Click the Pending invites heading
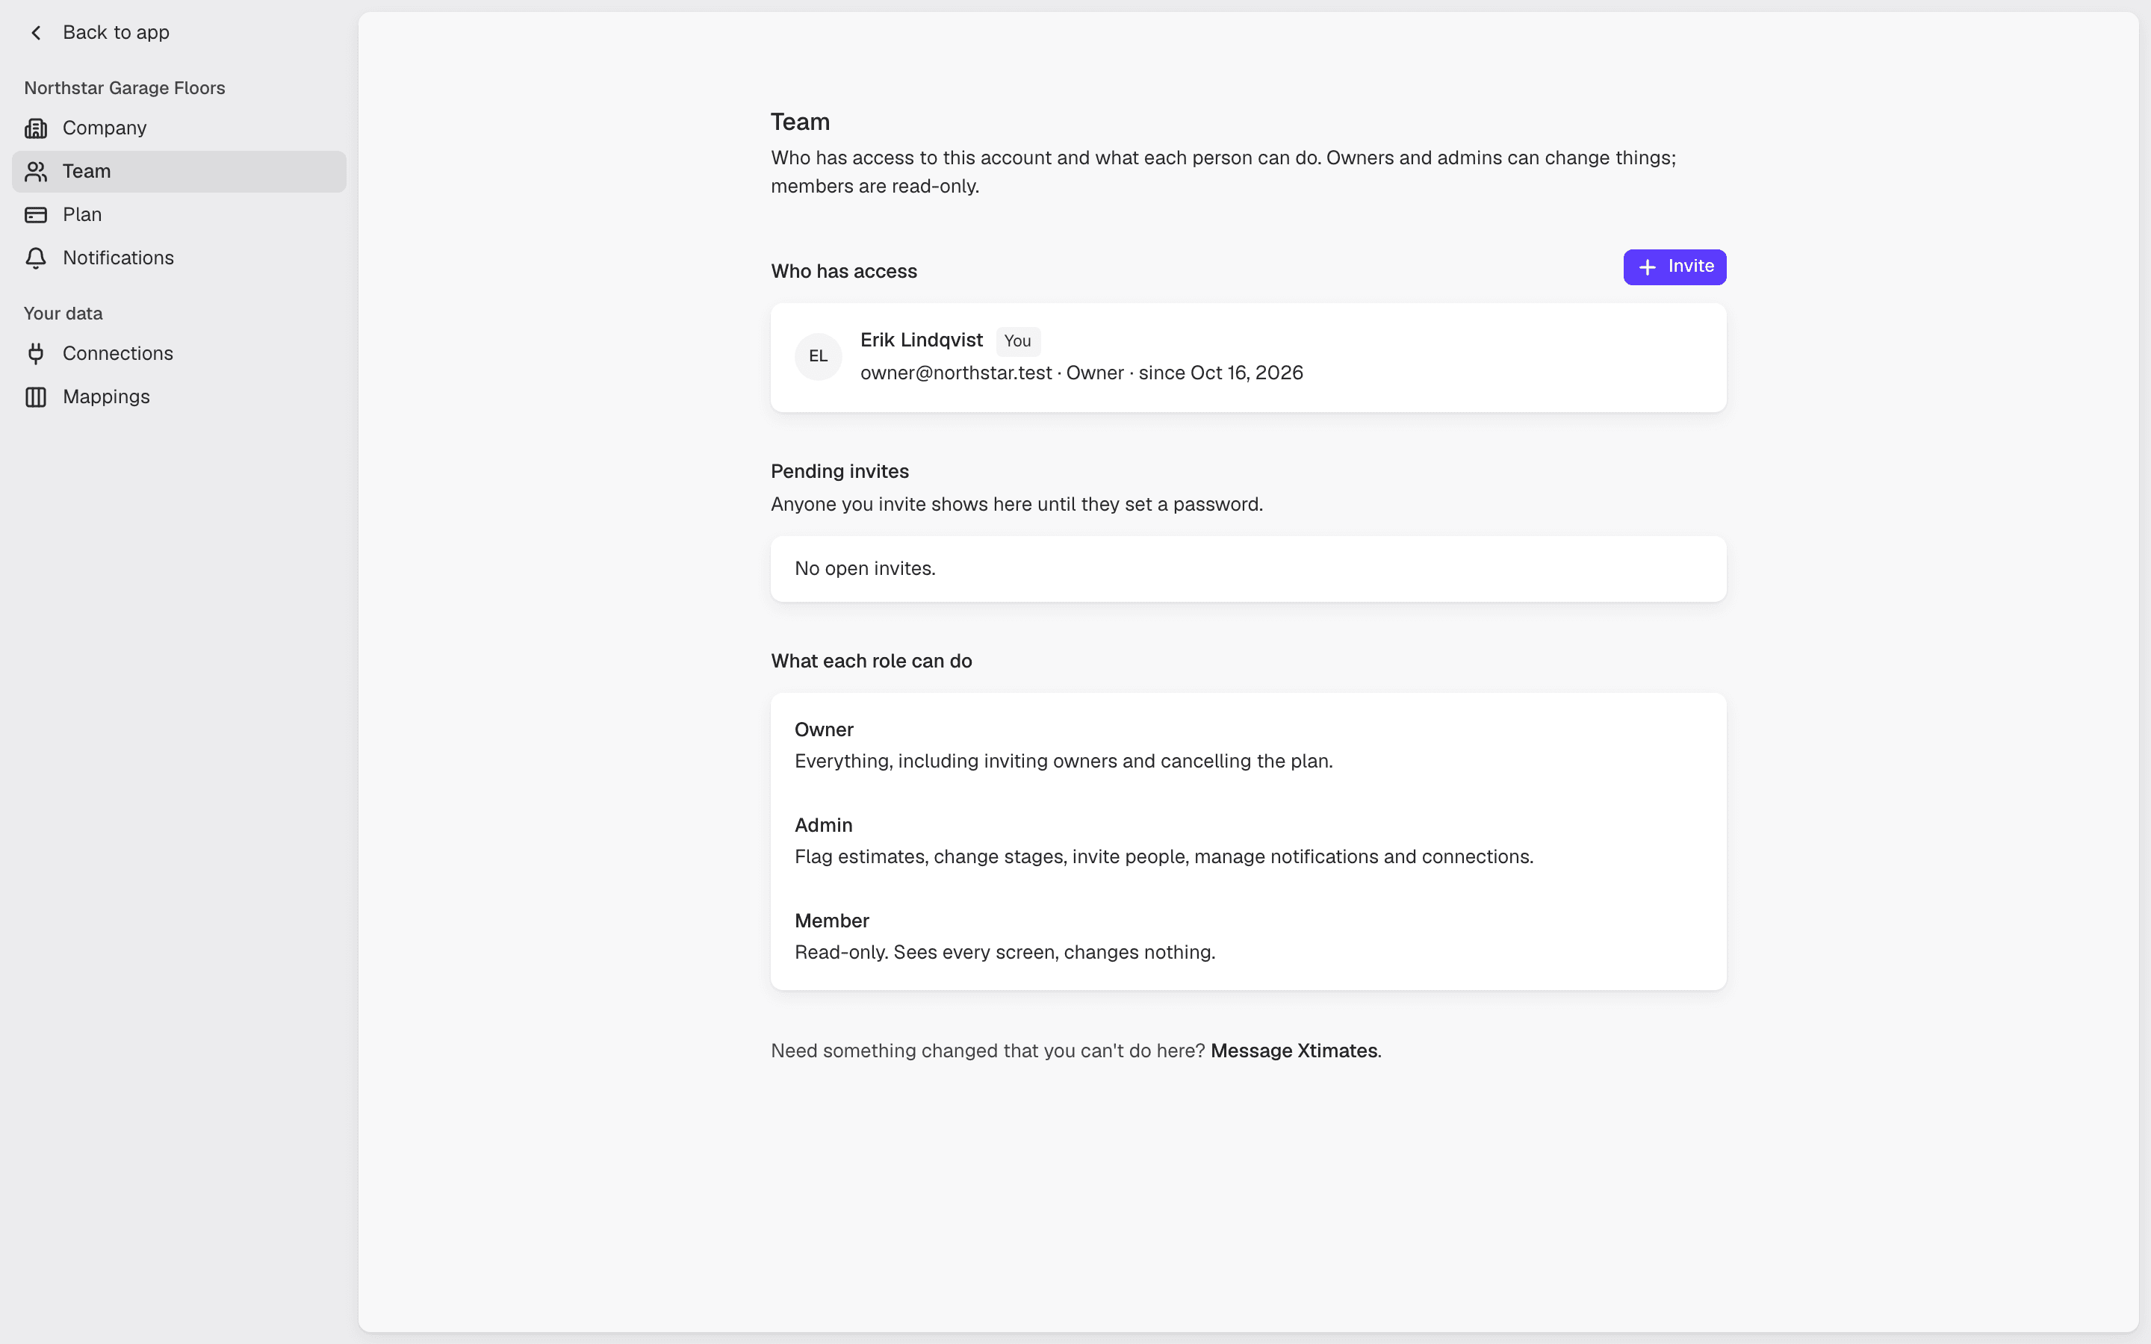Viewport: 2151px width, 1344px height. 839,472
